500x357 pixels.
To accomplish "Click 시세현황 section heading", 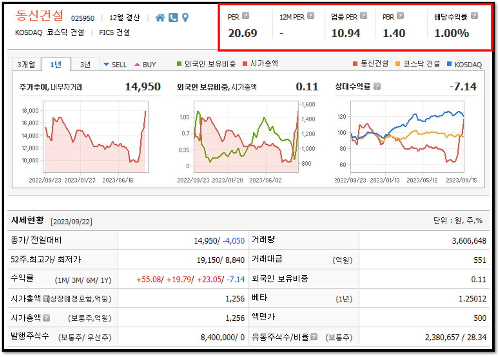I will point(28,221).
